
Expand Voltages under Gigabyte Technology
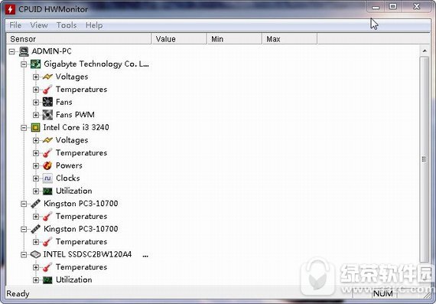[x=36, y=77]
